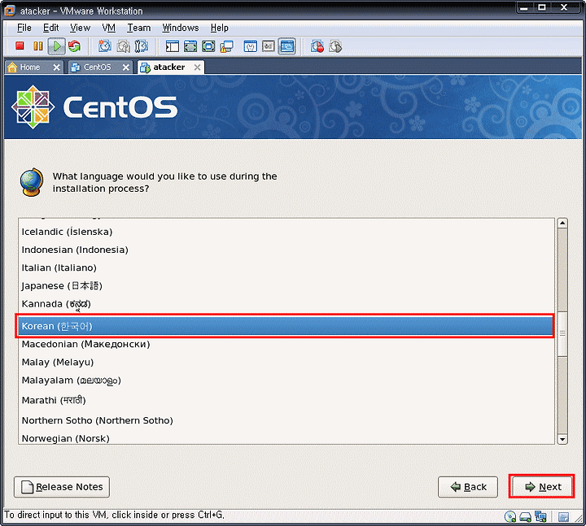Open the Windows menu
The height and width of the screenshot is (526, 586).
(x=181, y=28)
